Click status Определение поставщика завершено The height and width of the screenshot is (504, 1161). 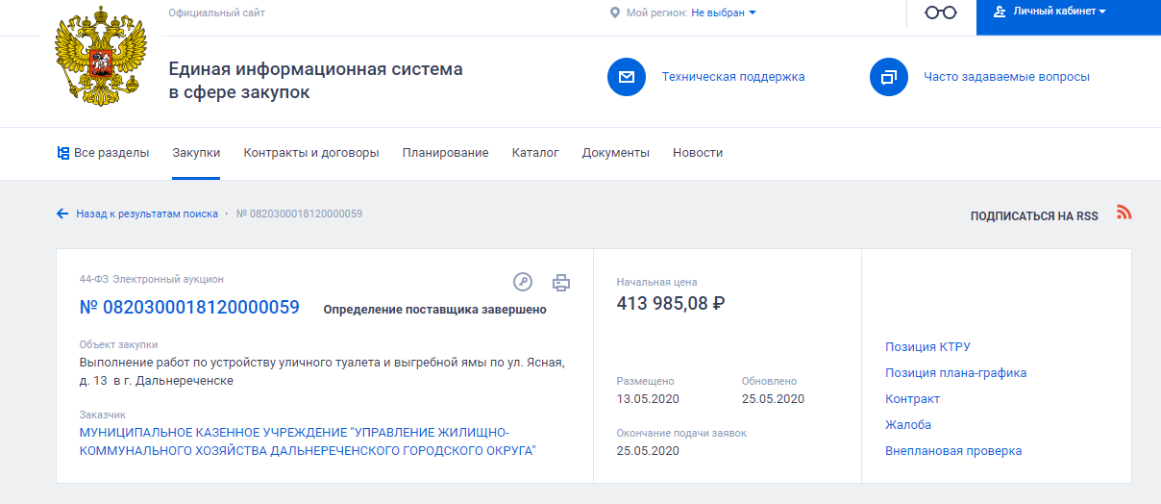pyautogui.click(x=434, y=310)
